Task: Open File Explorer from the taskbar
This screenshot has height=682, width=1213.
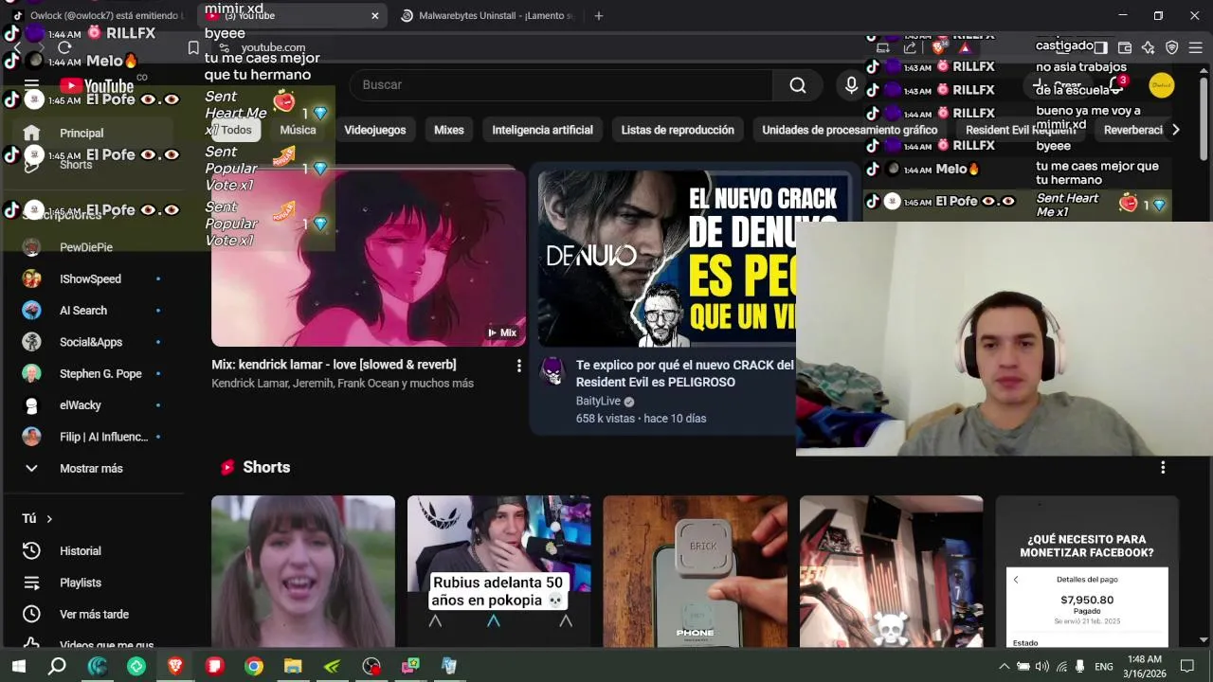Action: click(292, 666)
